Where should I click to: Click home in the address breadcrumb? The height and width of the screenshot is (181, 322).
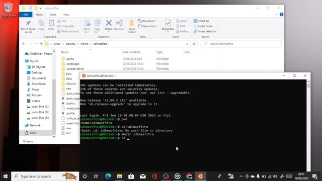coord(84,44)
